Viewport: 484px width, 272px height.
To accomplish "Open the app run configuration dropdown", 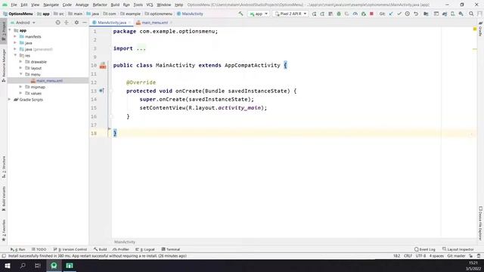I will pos(259,14).
